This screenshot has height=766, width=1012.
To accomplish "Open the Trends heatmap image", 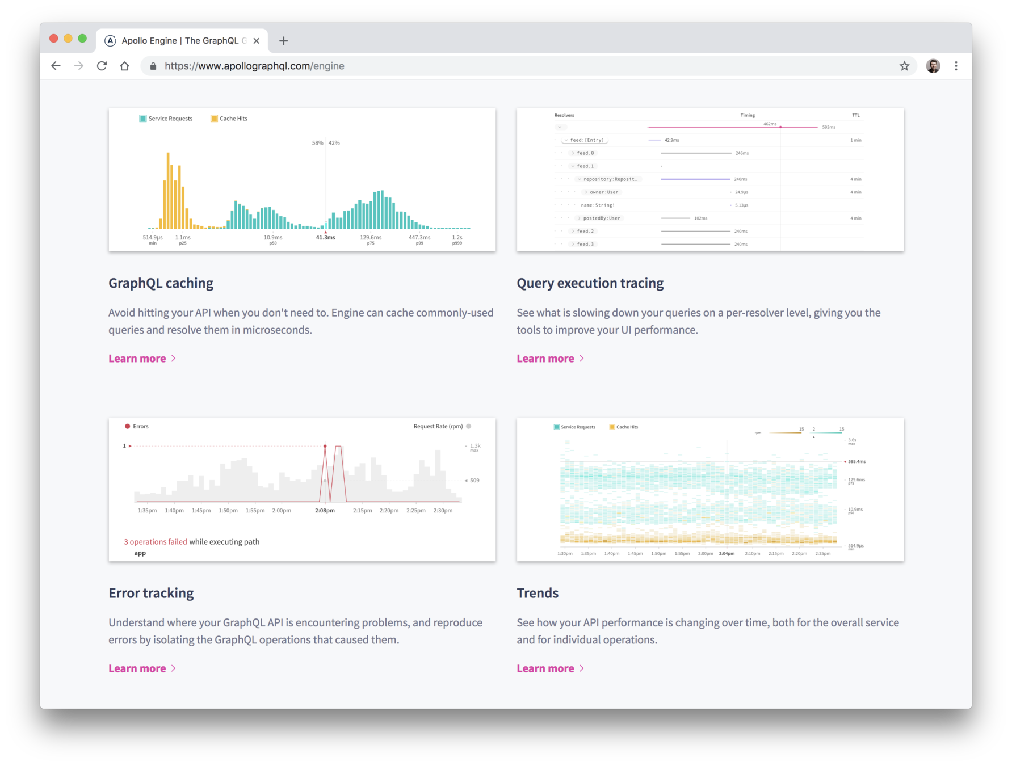I will (710, 490).
